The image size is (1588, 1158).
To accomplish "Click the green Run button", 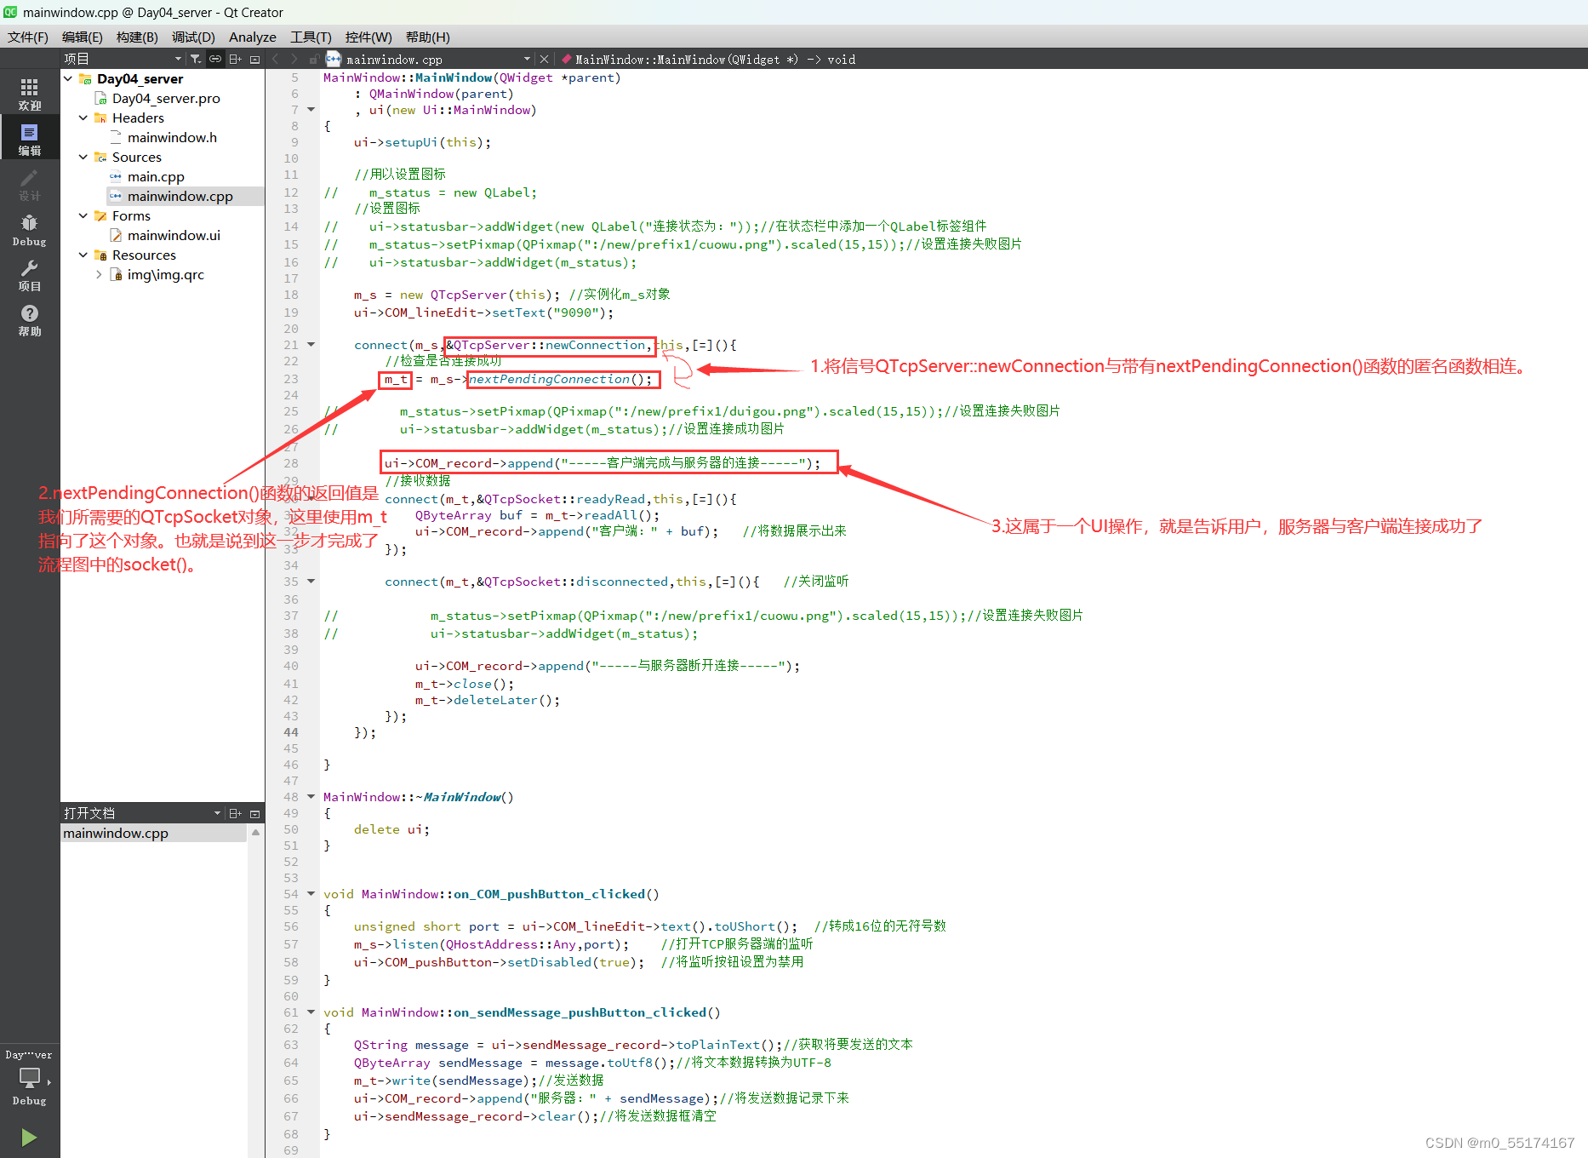I will click(x=29, y=1137).
